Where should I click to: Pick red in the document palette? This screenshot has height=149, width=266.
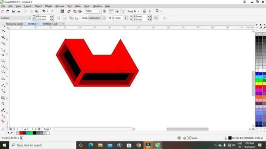(x=21, y=133)
